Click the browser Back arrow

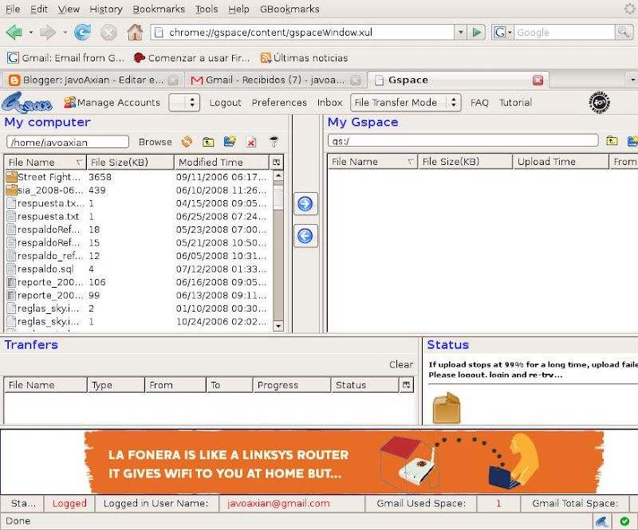point(14,32)
